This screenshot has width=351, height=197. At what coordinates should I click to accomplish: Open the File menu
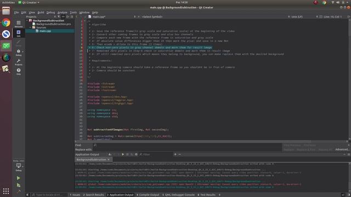pos(16,13)
